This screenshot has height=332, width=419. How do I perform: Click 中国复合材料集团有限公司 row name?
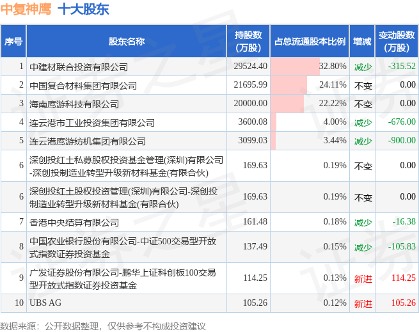(x=83, y=86)
